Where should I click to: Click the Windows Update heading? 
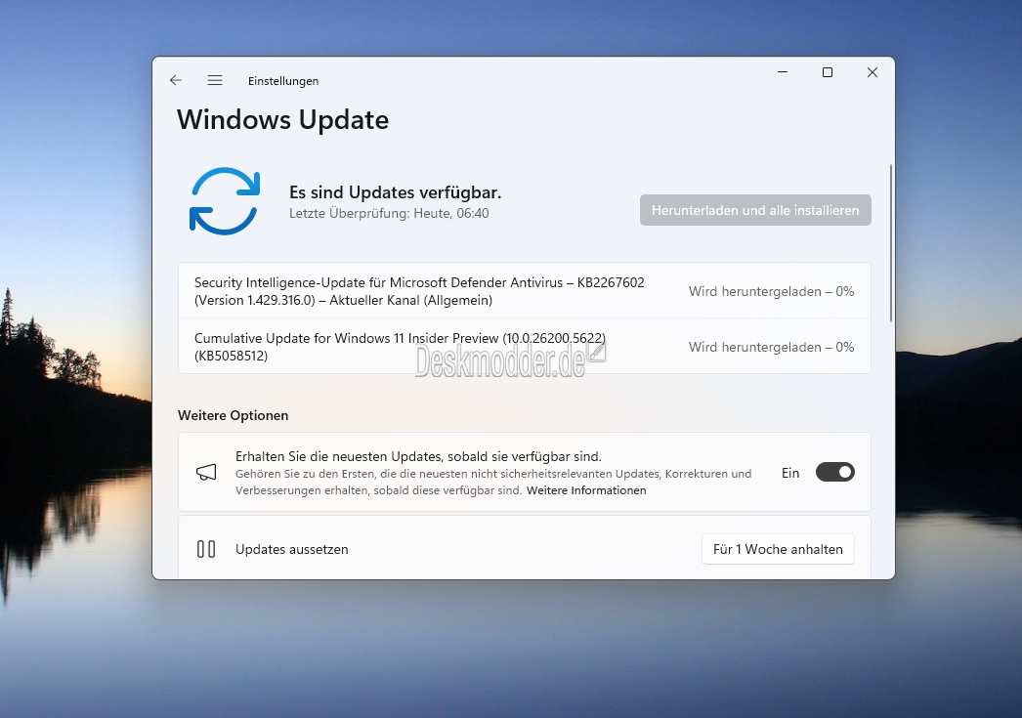[283, 120]
